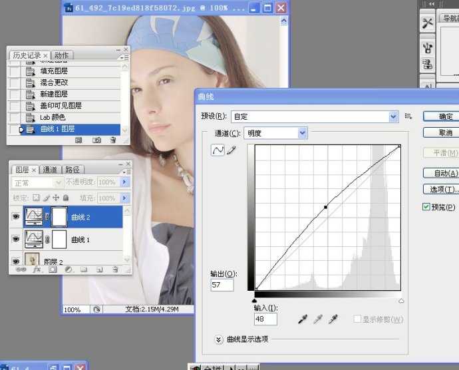Pick the black point eyedropper
Image resolution: width=459 pixels, height=370 pixels.
(303, 319)
